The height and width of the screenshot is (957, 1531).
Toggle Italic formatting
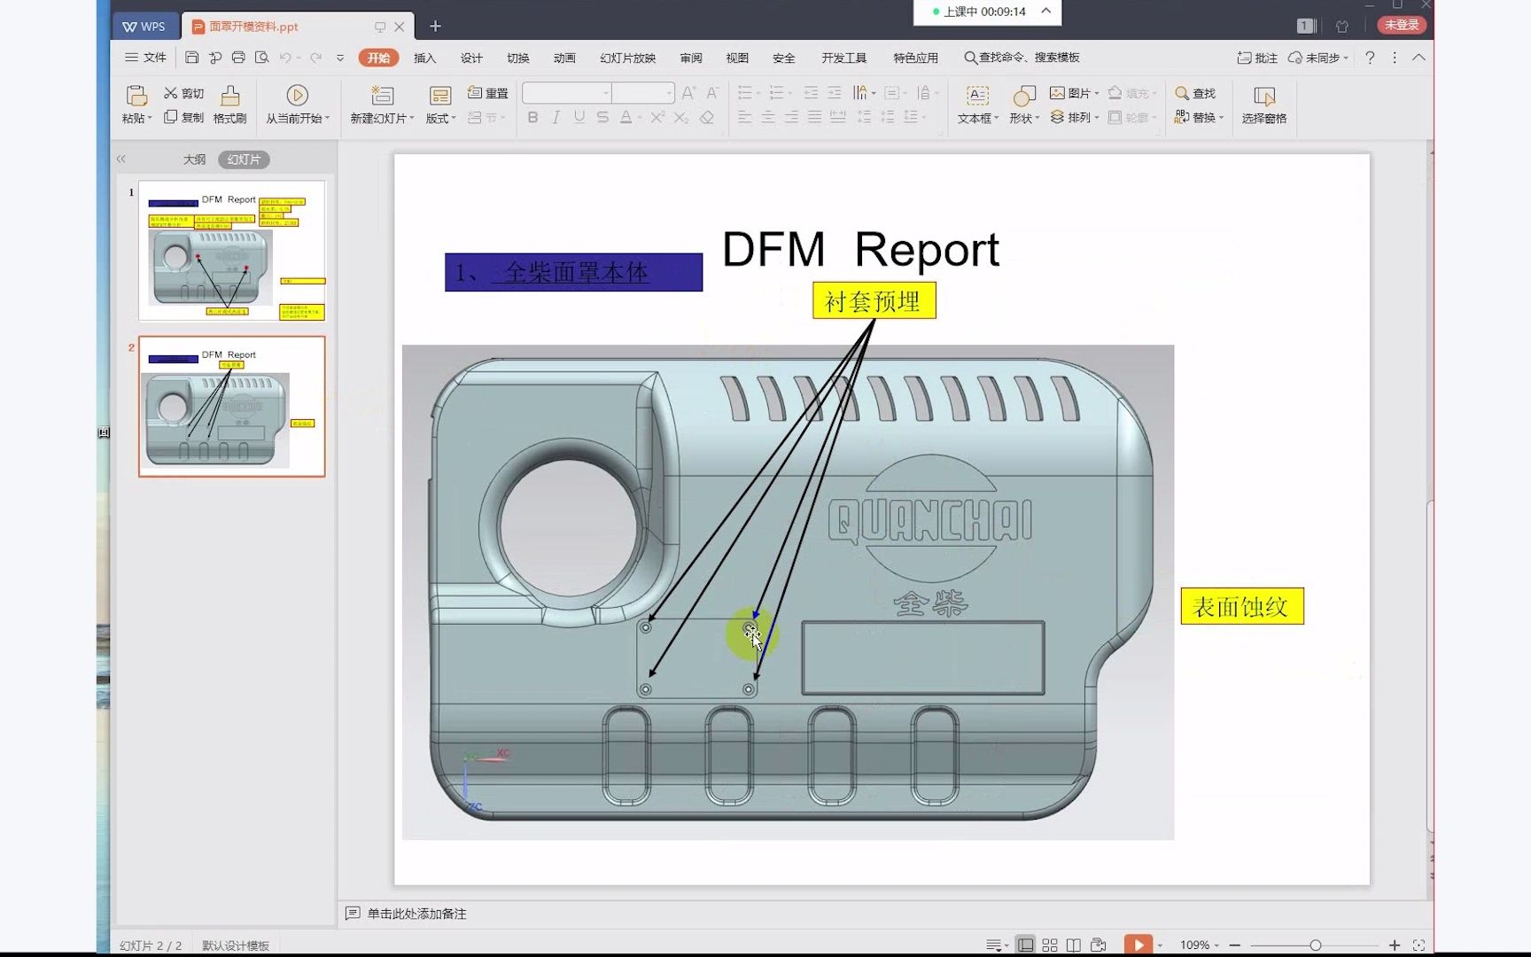click(x=556, y=117)
